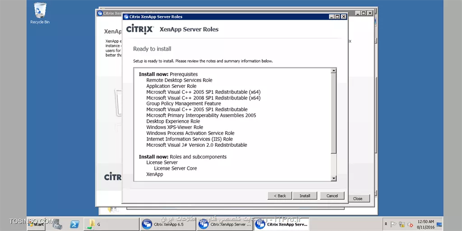This screenshot has width=462, height=231.
Task: Click 'Windows Process Activation Service Role'
Action: (x=190, y=133)
